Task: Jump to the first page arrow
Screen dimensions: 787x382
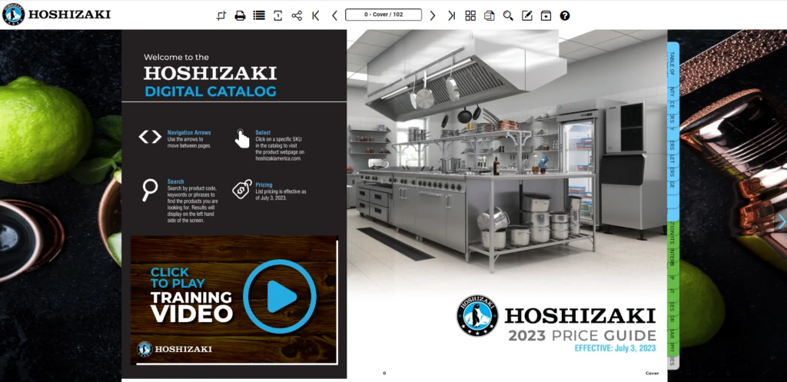Action: coord(316,15)
